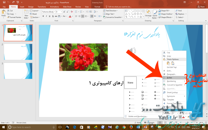208x130 pixels.
Task: Open the Arrange tool
Action: pyautogui.click(x=148, y=14)
